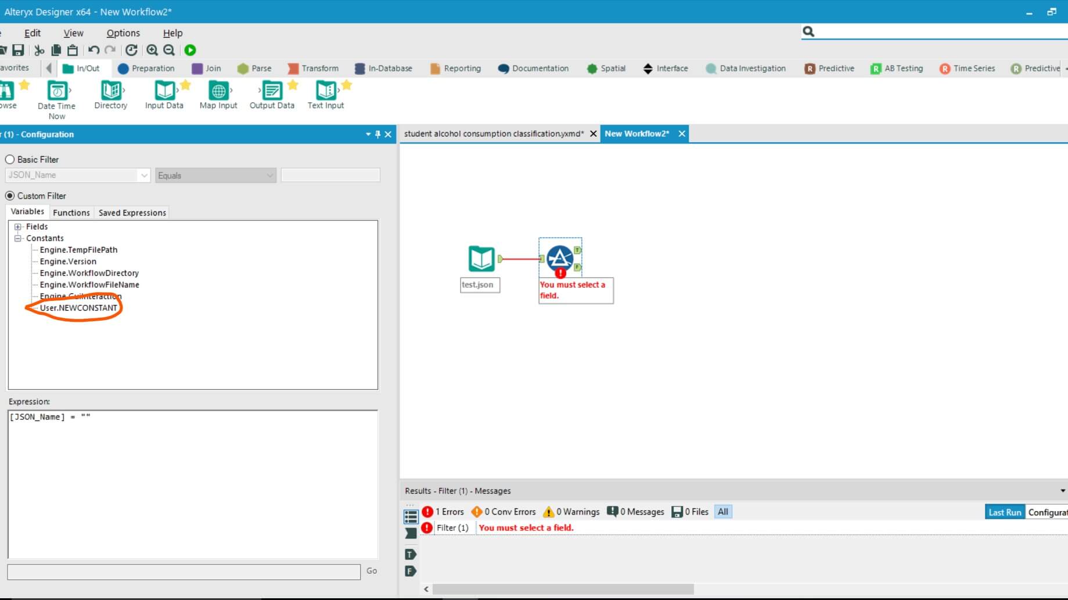This screenshot has width=1068, height=600.
Task: Show True output data in Results
Action: click(411, 555)
